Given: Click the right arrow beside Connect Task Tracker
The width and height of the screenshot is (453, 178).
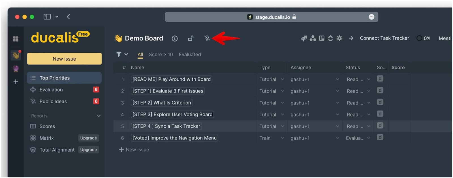Looking at the screenshot, I should [x=351, y=38].
